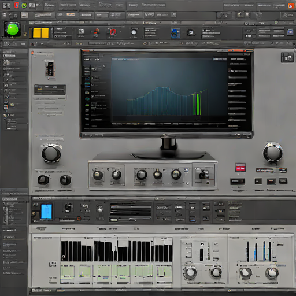This screenshot has width=296, height=296.
Task: Click the dark display panel in grey panel left side
Action: pos(50,90)
